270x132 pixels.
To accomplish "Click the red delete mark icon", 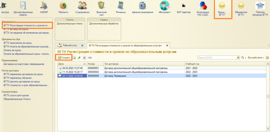I will pyautogui.click(x=84, y=58).
